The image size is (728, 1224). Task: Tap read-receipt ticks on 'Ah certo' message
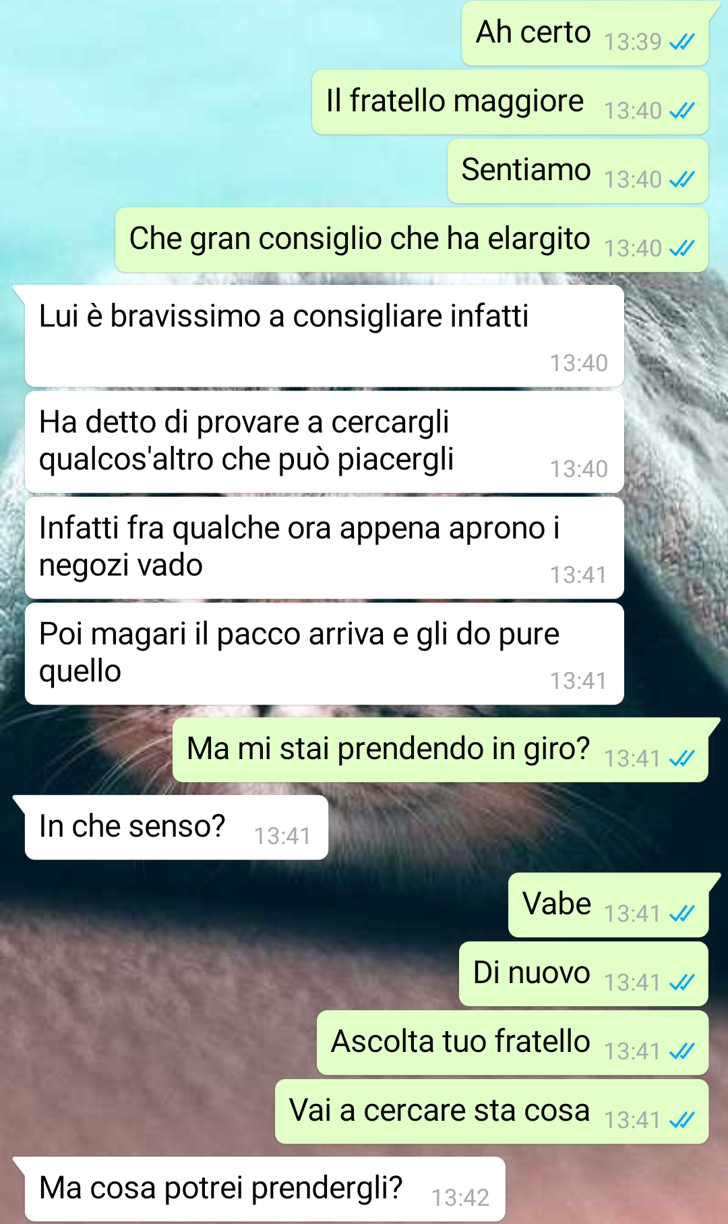point(681,43)
